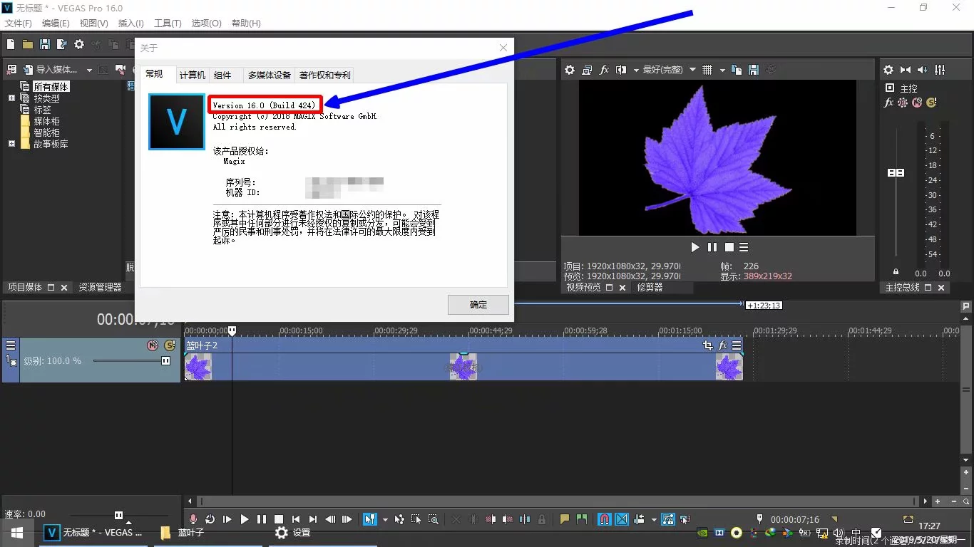The width and height of the screenshot is (974, 547).
Task: Save snapshot to file in preview
Action: [x=753, y=70]
